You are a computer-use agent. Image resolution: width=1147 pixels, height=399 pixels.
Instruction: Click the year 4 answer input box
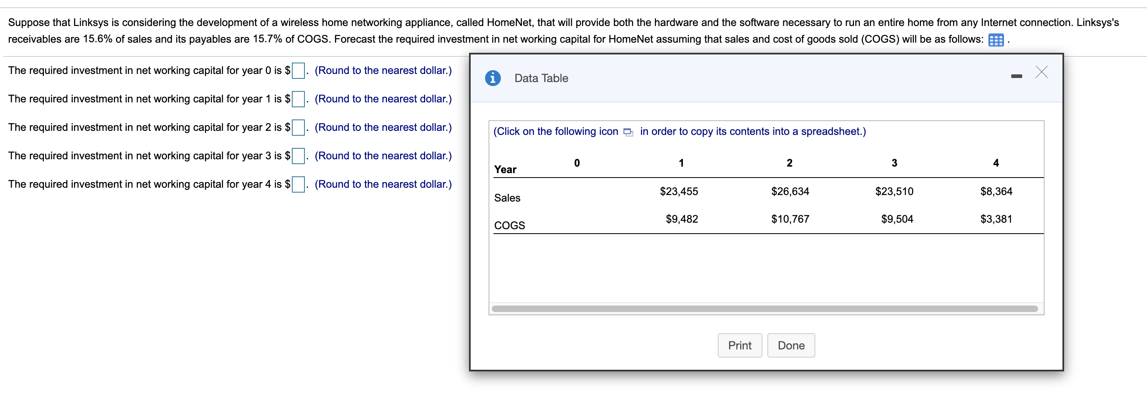pos(298,184)
